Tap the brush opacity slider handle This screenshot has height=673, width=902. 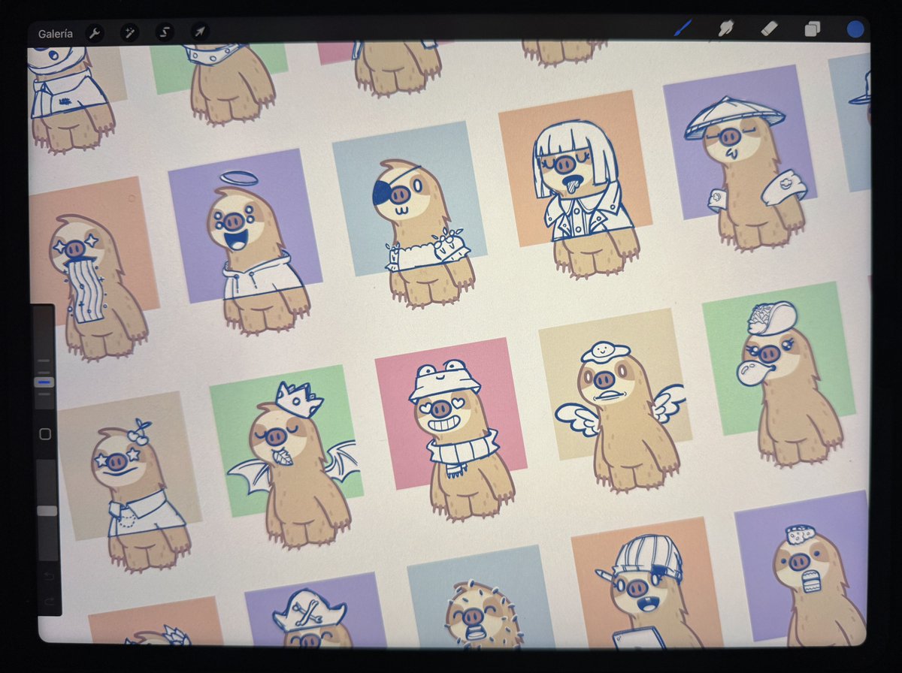click(47, 511)
